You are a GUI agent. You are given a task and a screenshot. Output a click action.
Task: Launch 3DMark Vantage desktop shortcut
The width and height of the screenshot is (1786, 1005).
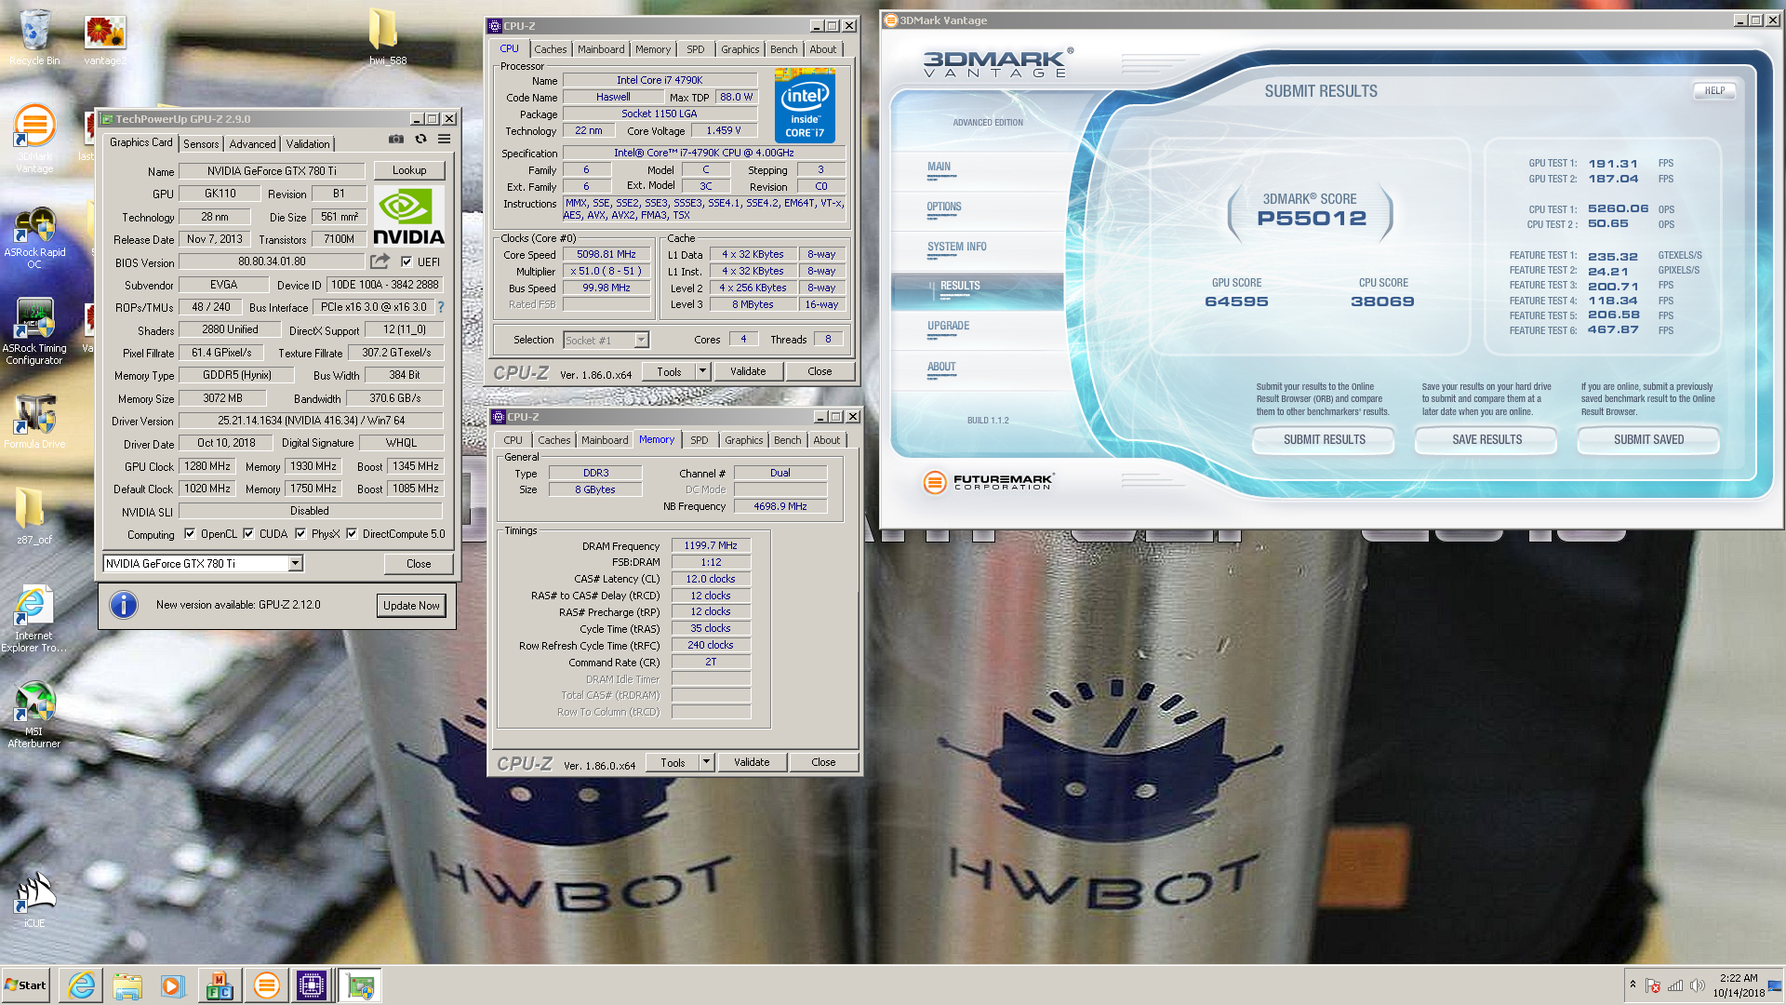click(x=34, y=138)
